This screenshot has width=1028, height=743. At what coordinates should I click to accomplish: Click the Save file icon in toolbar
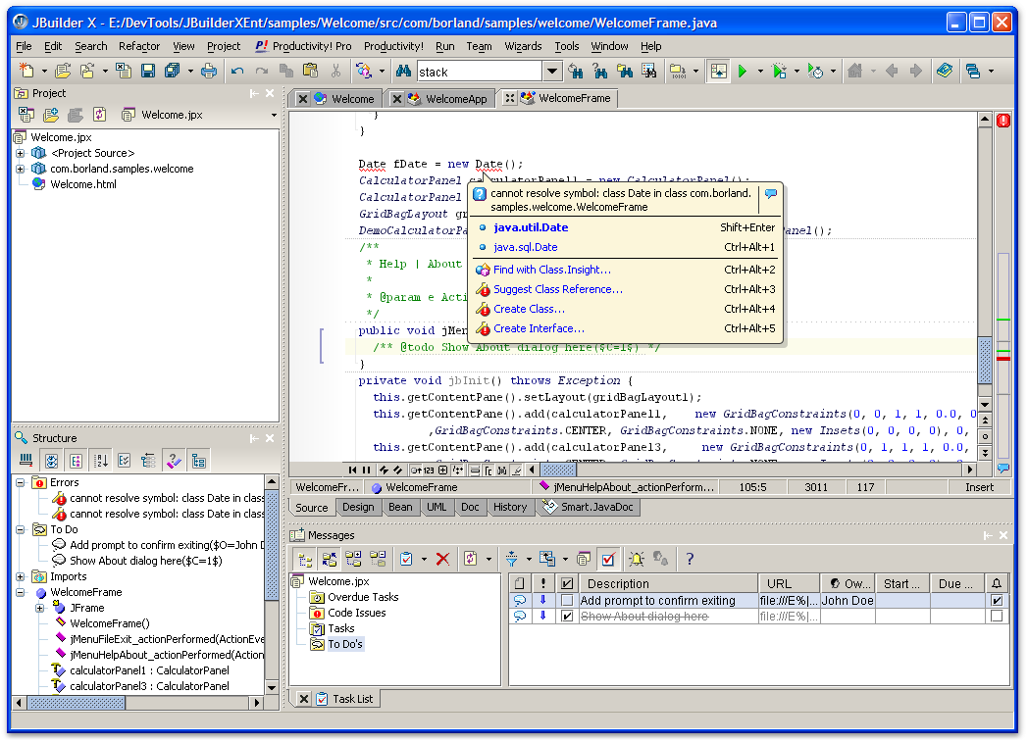coord(148,71)
